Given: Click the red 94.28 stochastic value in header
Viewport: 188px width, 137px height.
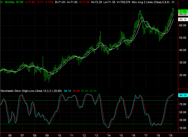Looking at the screenshot, I should pyautogui.click(x=76, y=91).
